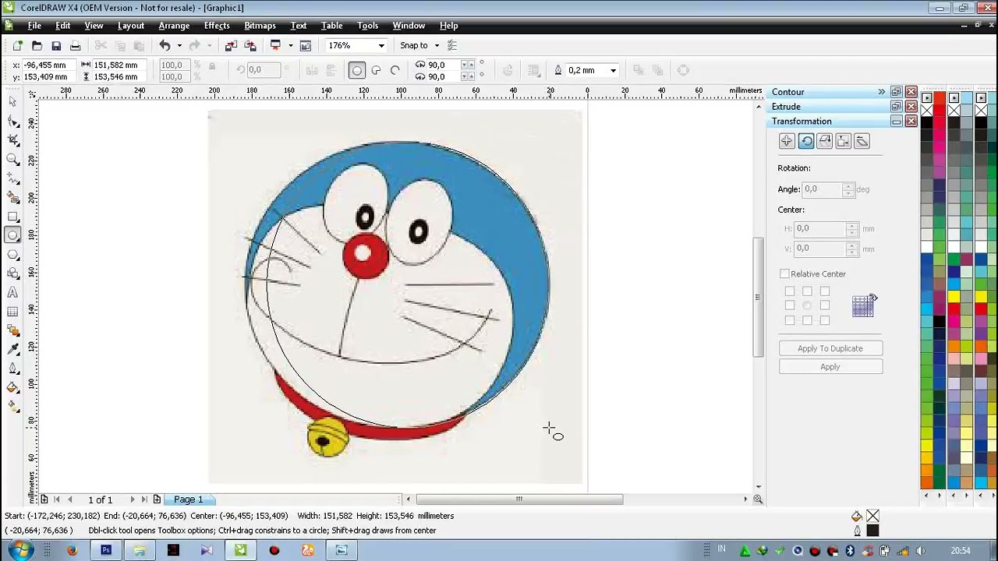Select the Polygon tool
This screenshot has height=561, width=998.
point(12,255)
